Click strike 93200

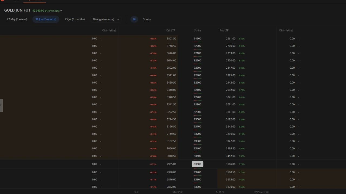pos(198,134)
